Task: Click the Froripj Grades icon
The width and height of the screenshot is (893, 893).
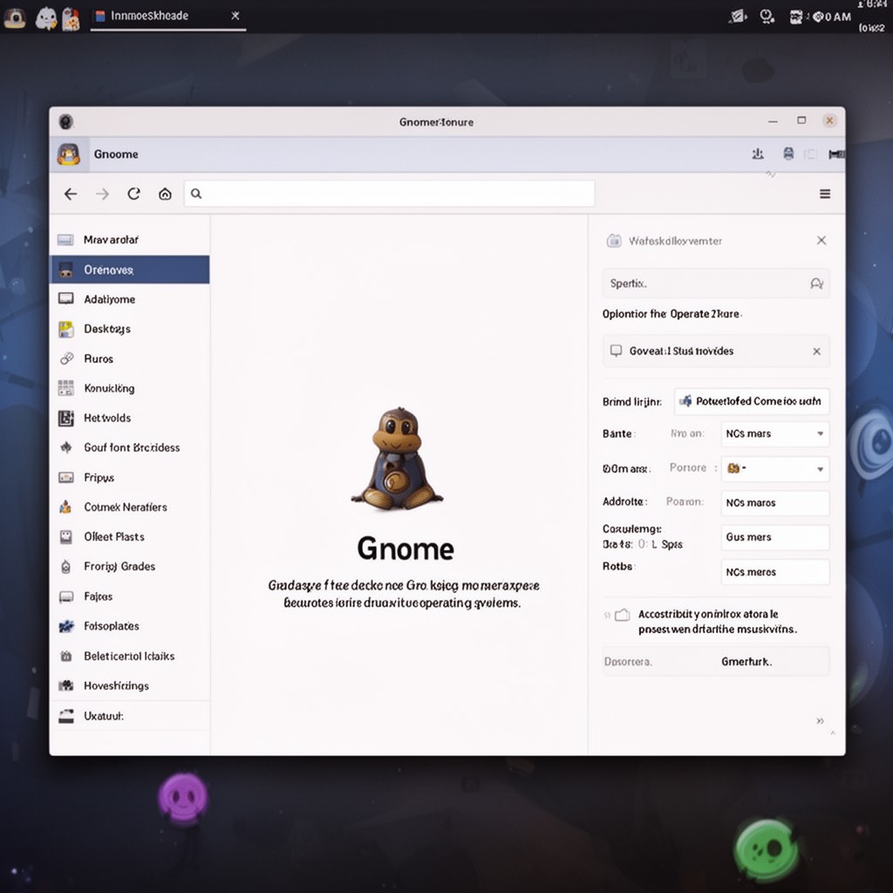Action: (x=66, y=567)
